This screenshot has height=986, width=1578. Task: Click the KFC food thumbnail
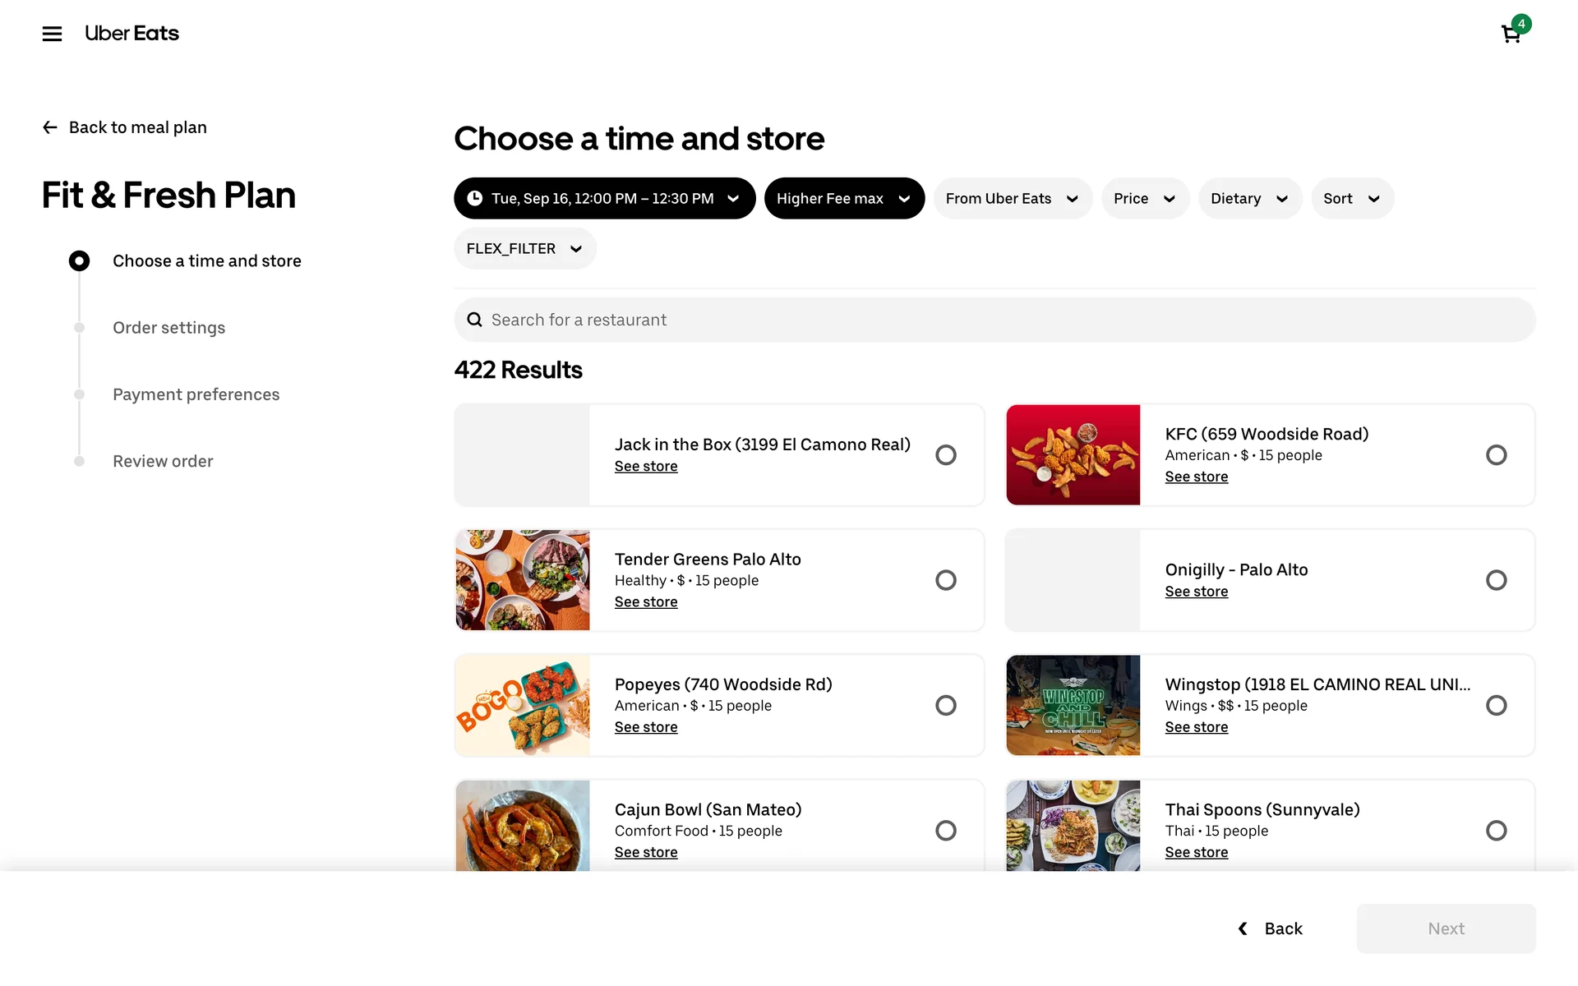coord(1073,454)
